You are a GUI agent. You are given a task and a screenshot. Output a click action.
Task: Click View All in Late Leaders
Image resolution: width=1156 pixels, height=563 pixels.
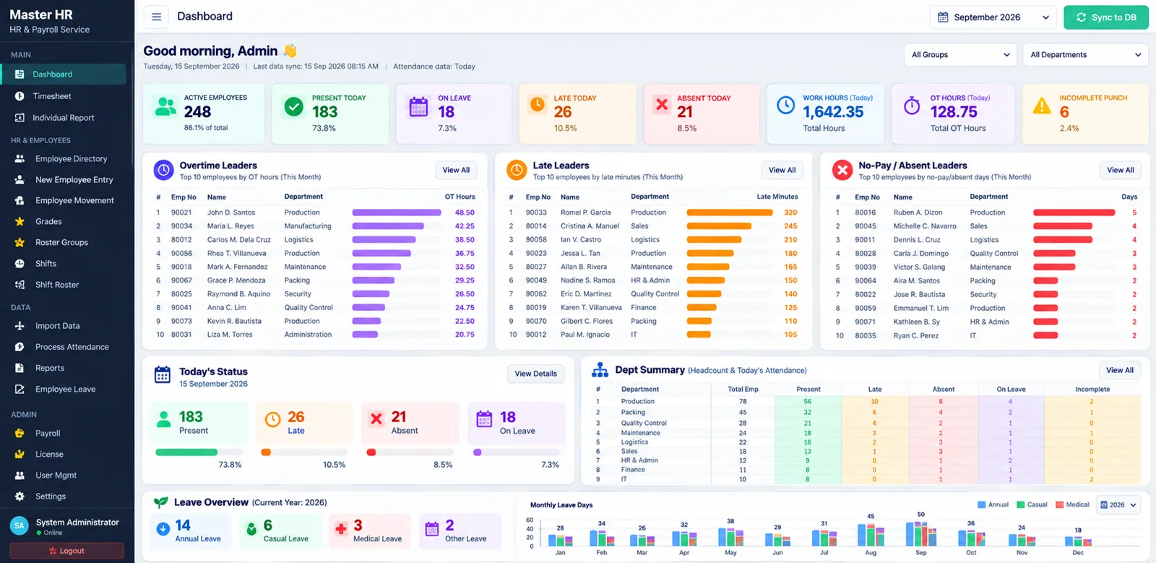coord(782,171)
